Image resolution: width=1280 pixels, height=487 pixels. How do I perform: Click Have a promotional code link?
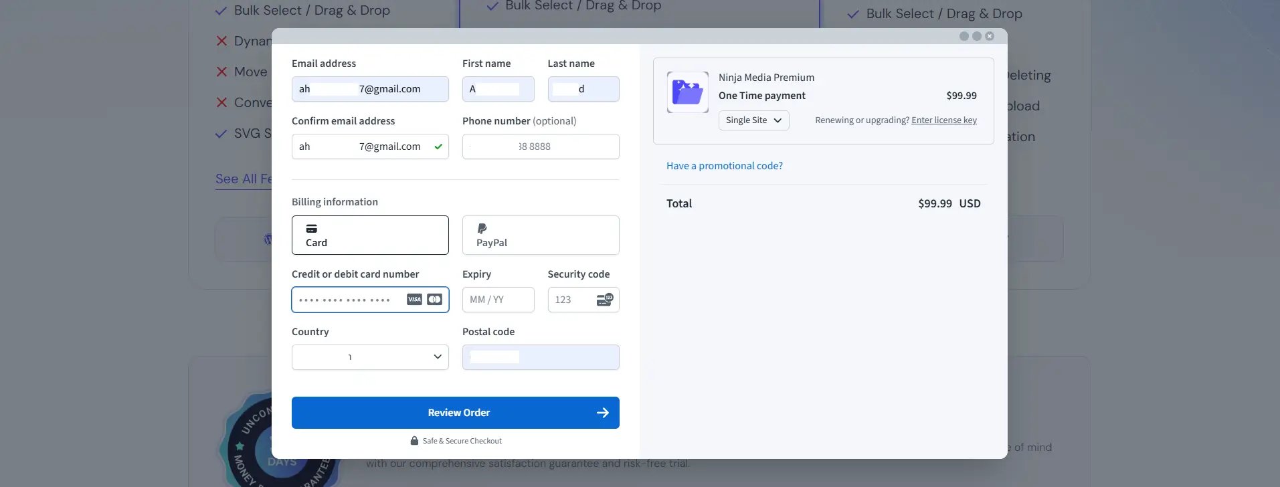(x=725, y=166)
